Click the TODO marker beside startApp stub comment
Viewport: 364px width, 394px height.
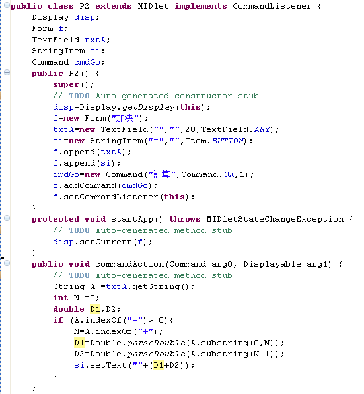(x=1, y=230)
